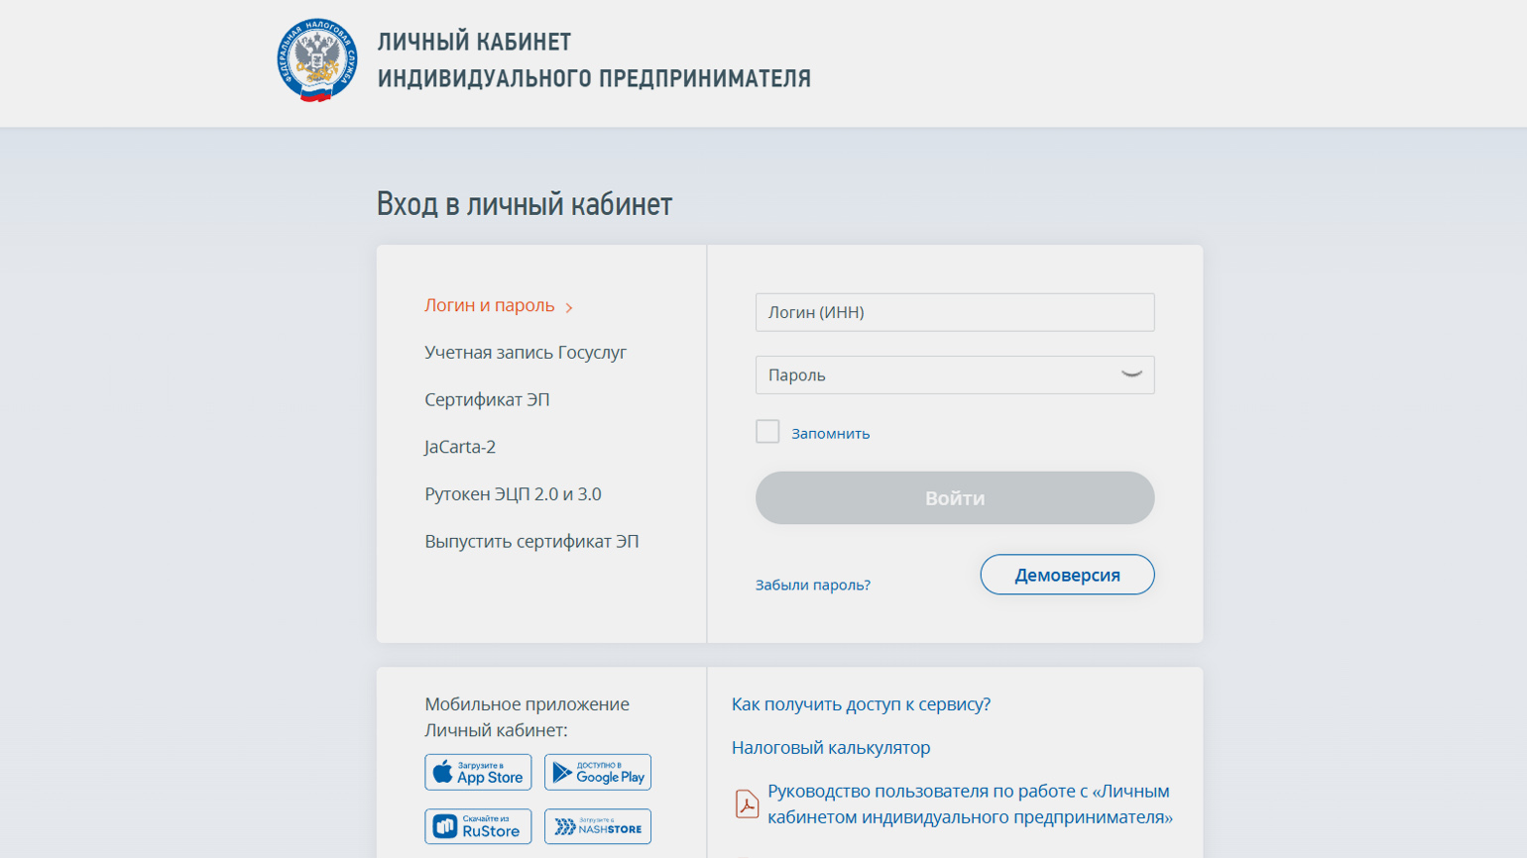Focus the Логин (ИНН) input field
The image size is (1527, 858).
[x=955, y=312]
